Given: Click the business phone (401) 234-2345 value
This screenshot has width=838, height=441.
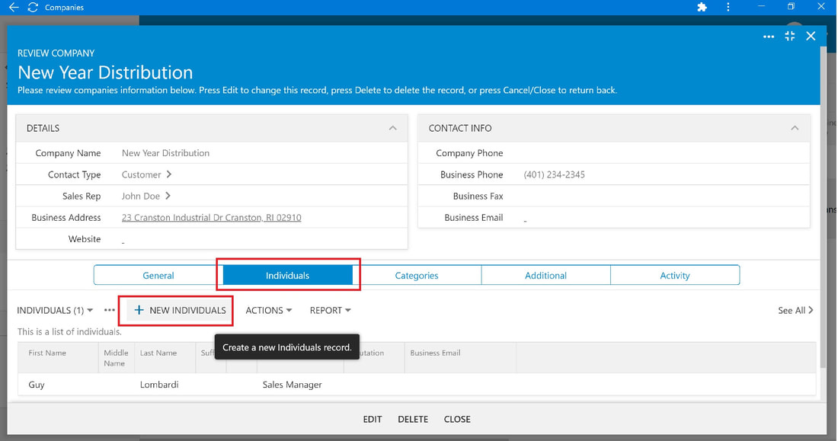Looking at the screenshot, I should [x=554, y=174].
